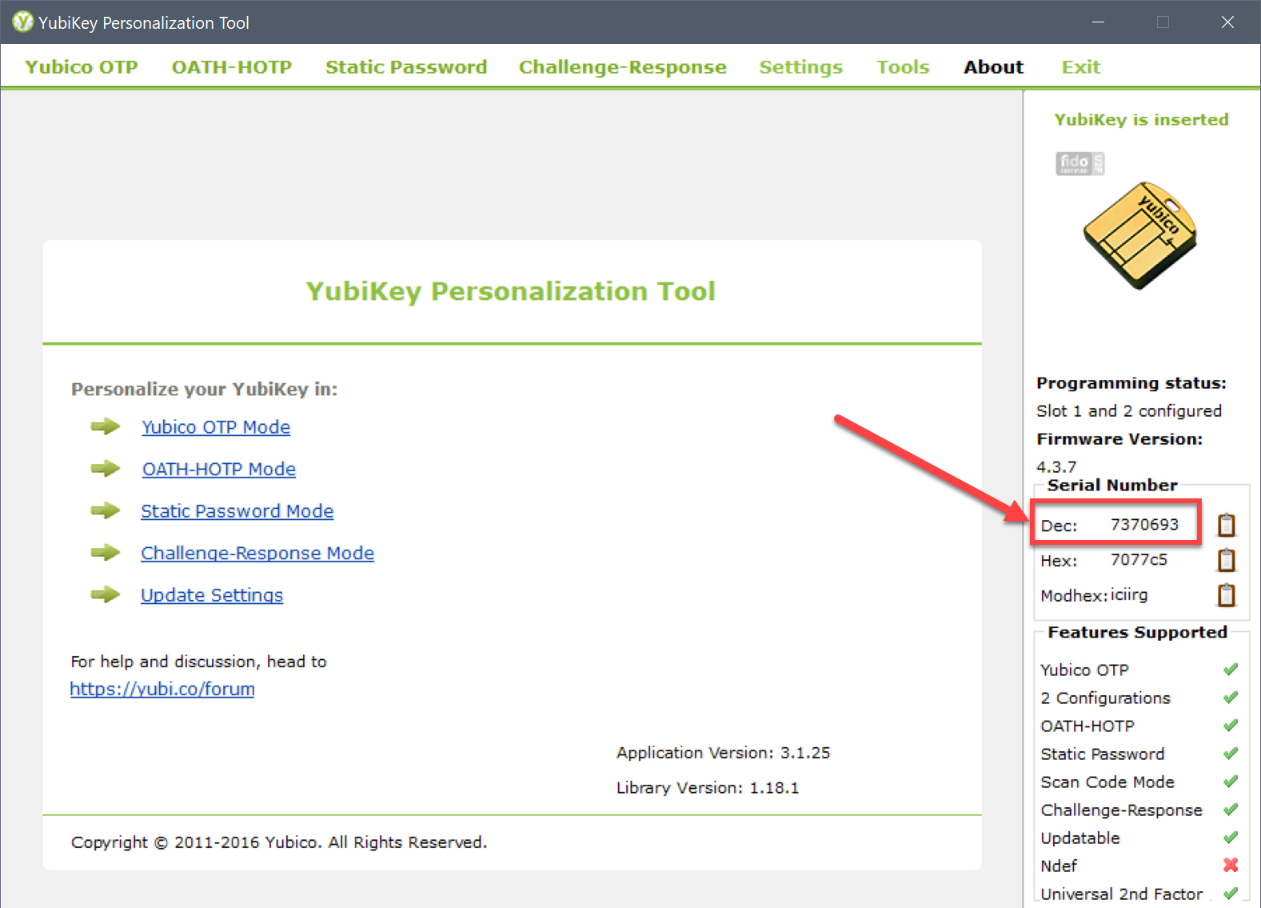Click the Challenge-Response feature checkmark
This screenshot has width=1261, height=908.
tap(1231, 810)
